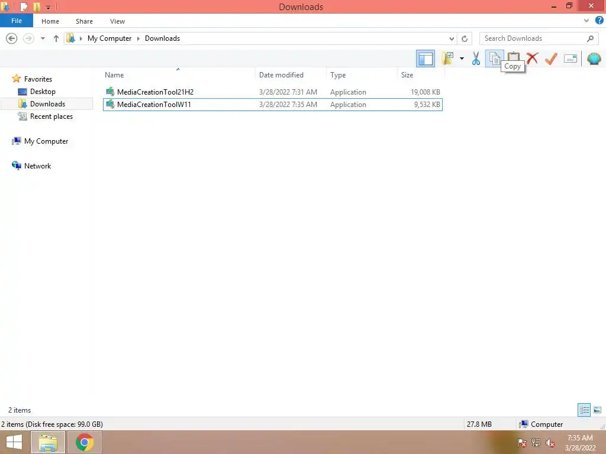Click the search magnifier icon
The image size is (606, 454).
pyautogui.click(x=590, y=38)
